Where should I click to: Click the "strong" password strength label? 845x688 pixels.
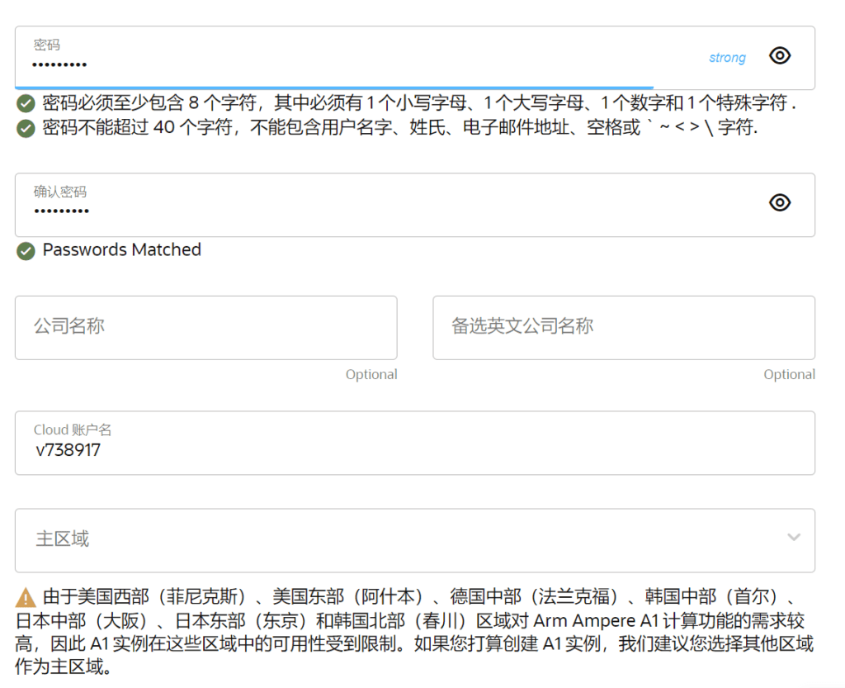pyautogui.click(x=727, y=58)
